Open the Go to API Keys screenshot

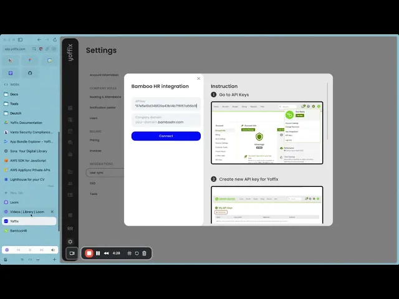pos(267,133)
